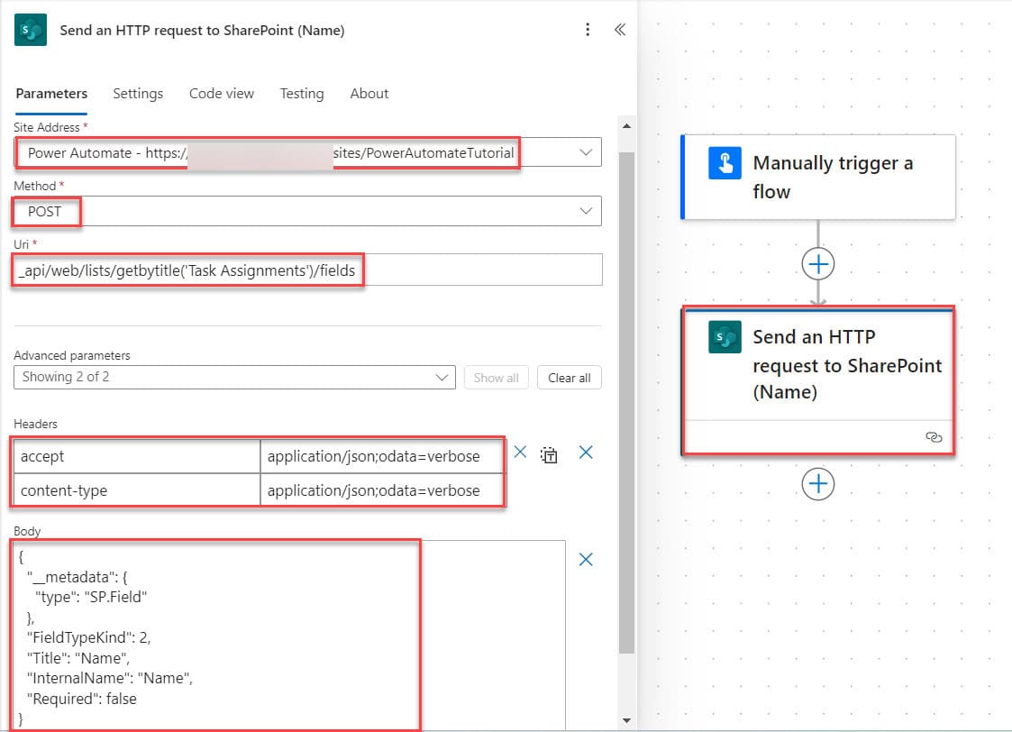Switch to the Settings tab

(138, 94)
